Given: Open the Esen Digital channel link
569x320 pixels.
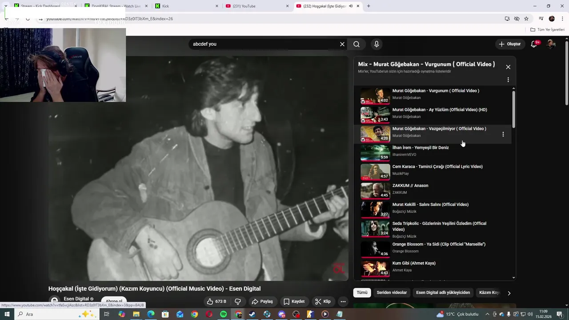Looking at the screenshot, I should click(76, 299).
